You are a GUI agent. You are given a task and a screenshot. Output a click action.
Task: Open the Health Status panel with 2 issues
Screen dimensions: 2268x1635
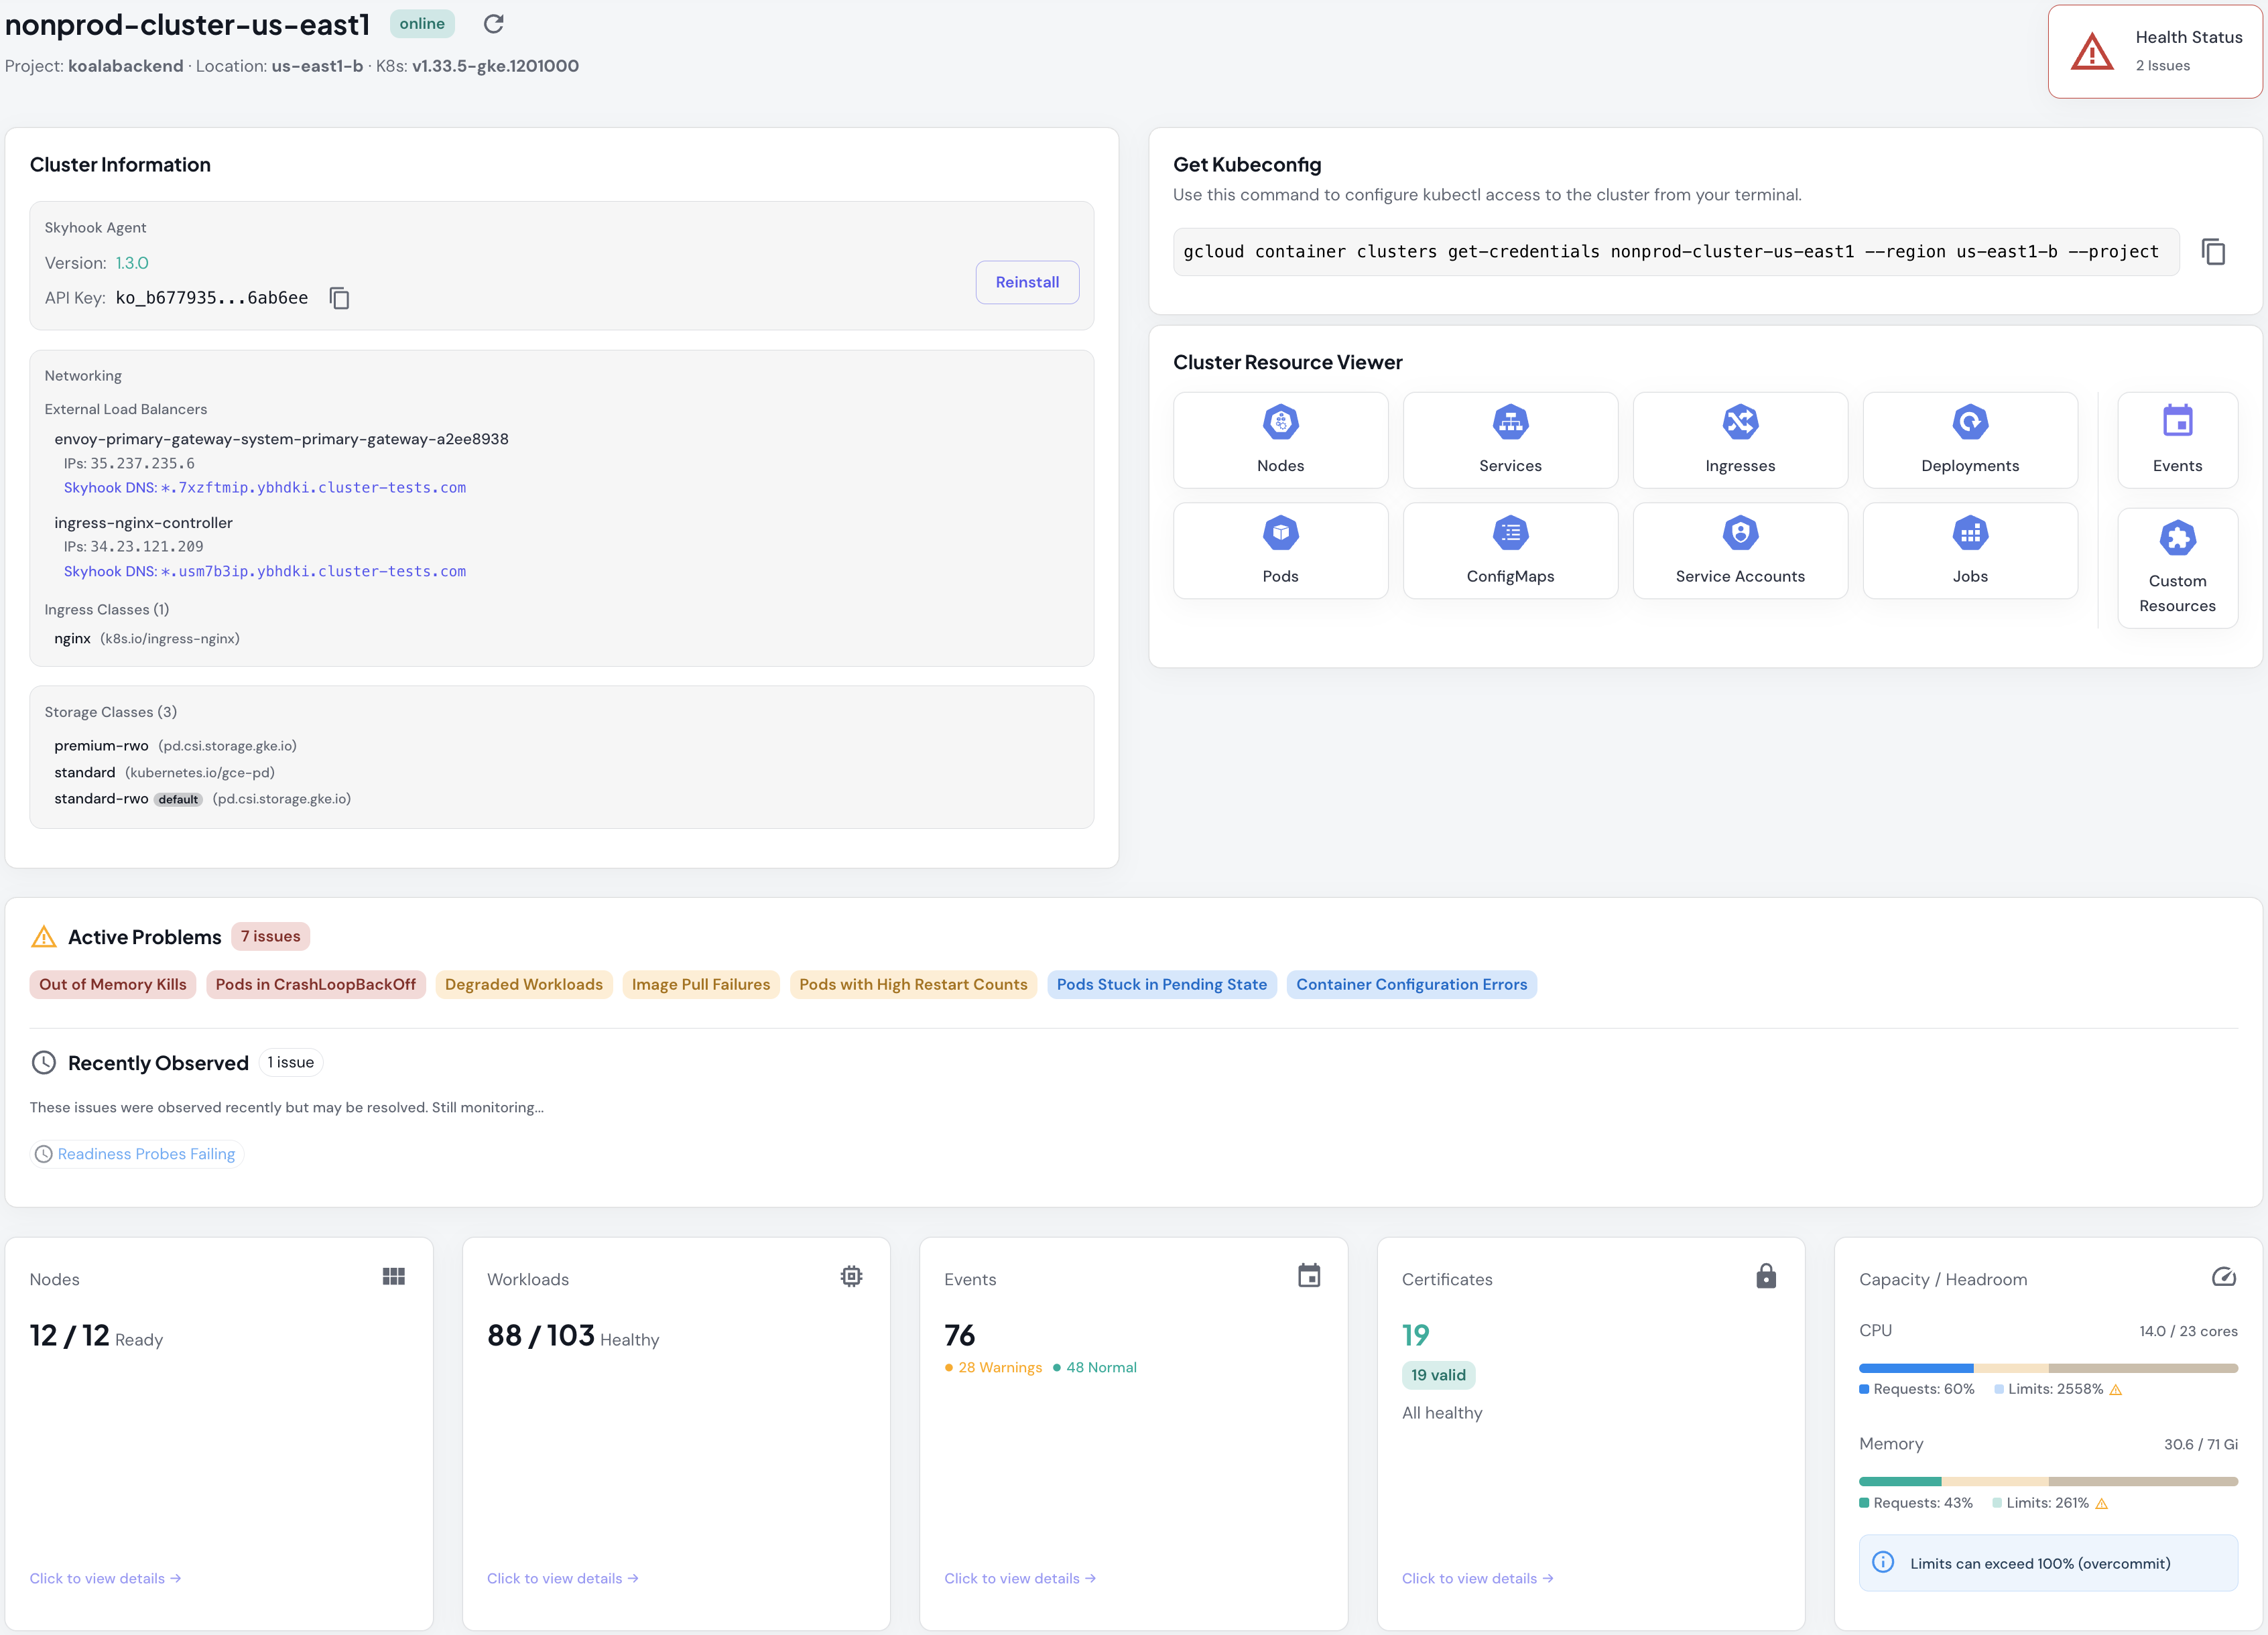coord(2154,50)
